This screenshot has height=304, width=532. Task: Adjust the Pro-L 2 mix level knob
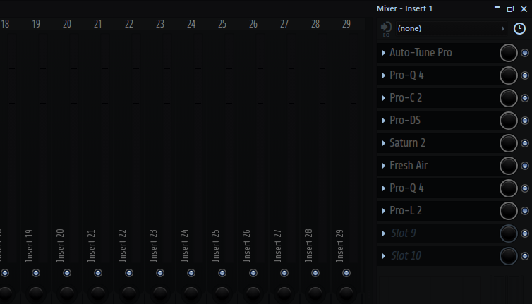click(x=508, y=211)
